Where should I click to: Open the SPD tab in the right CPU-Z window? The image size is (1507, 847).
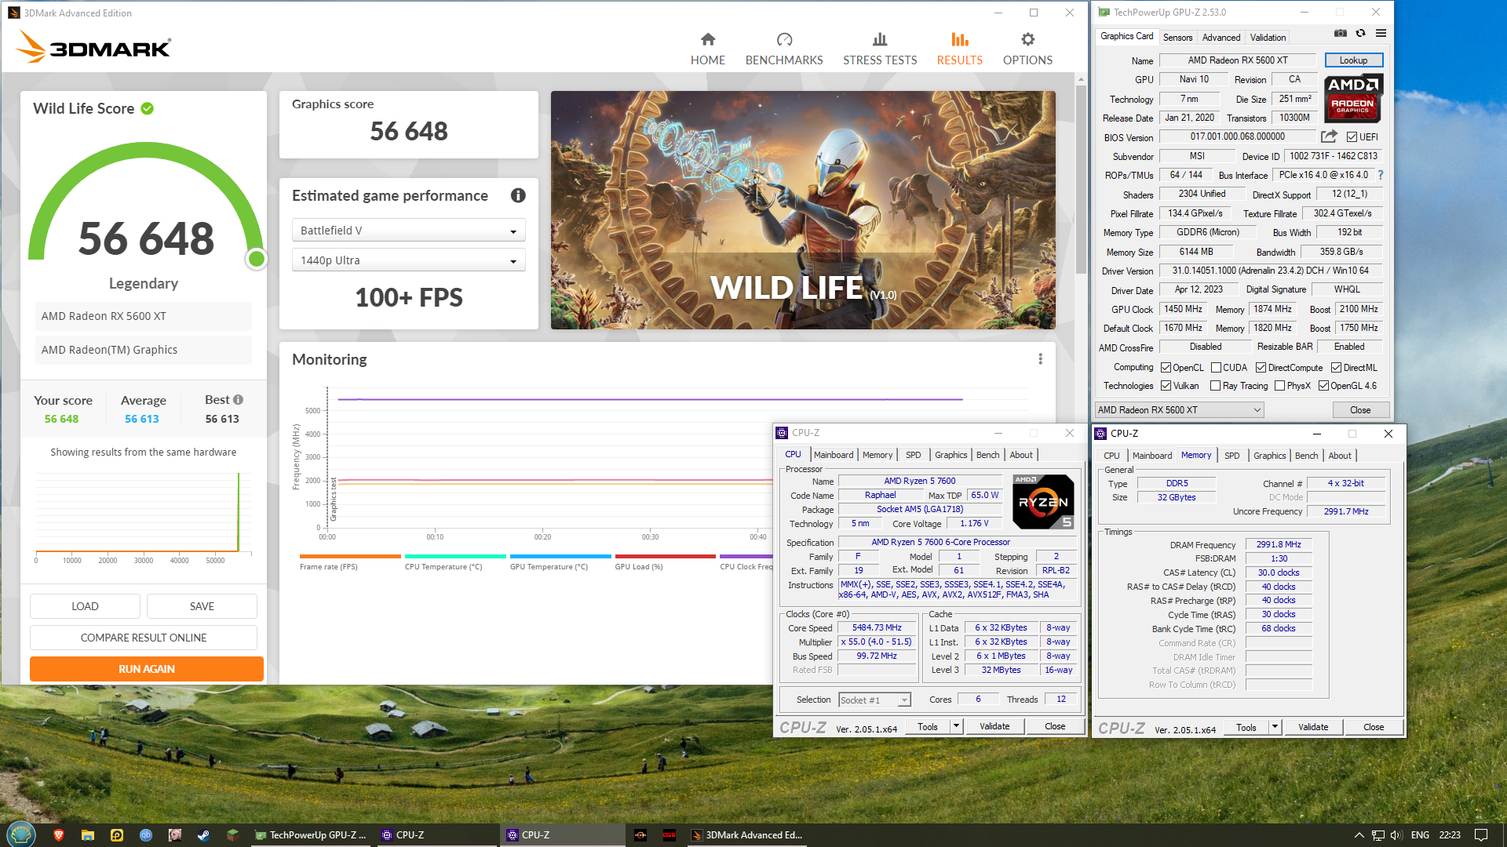(x=1232, y=456)
